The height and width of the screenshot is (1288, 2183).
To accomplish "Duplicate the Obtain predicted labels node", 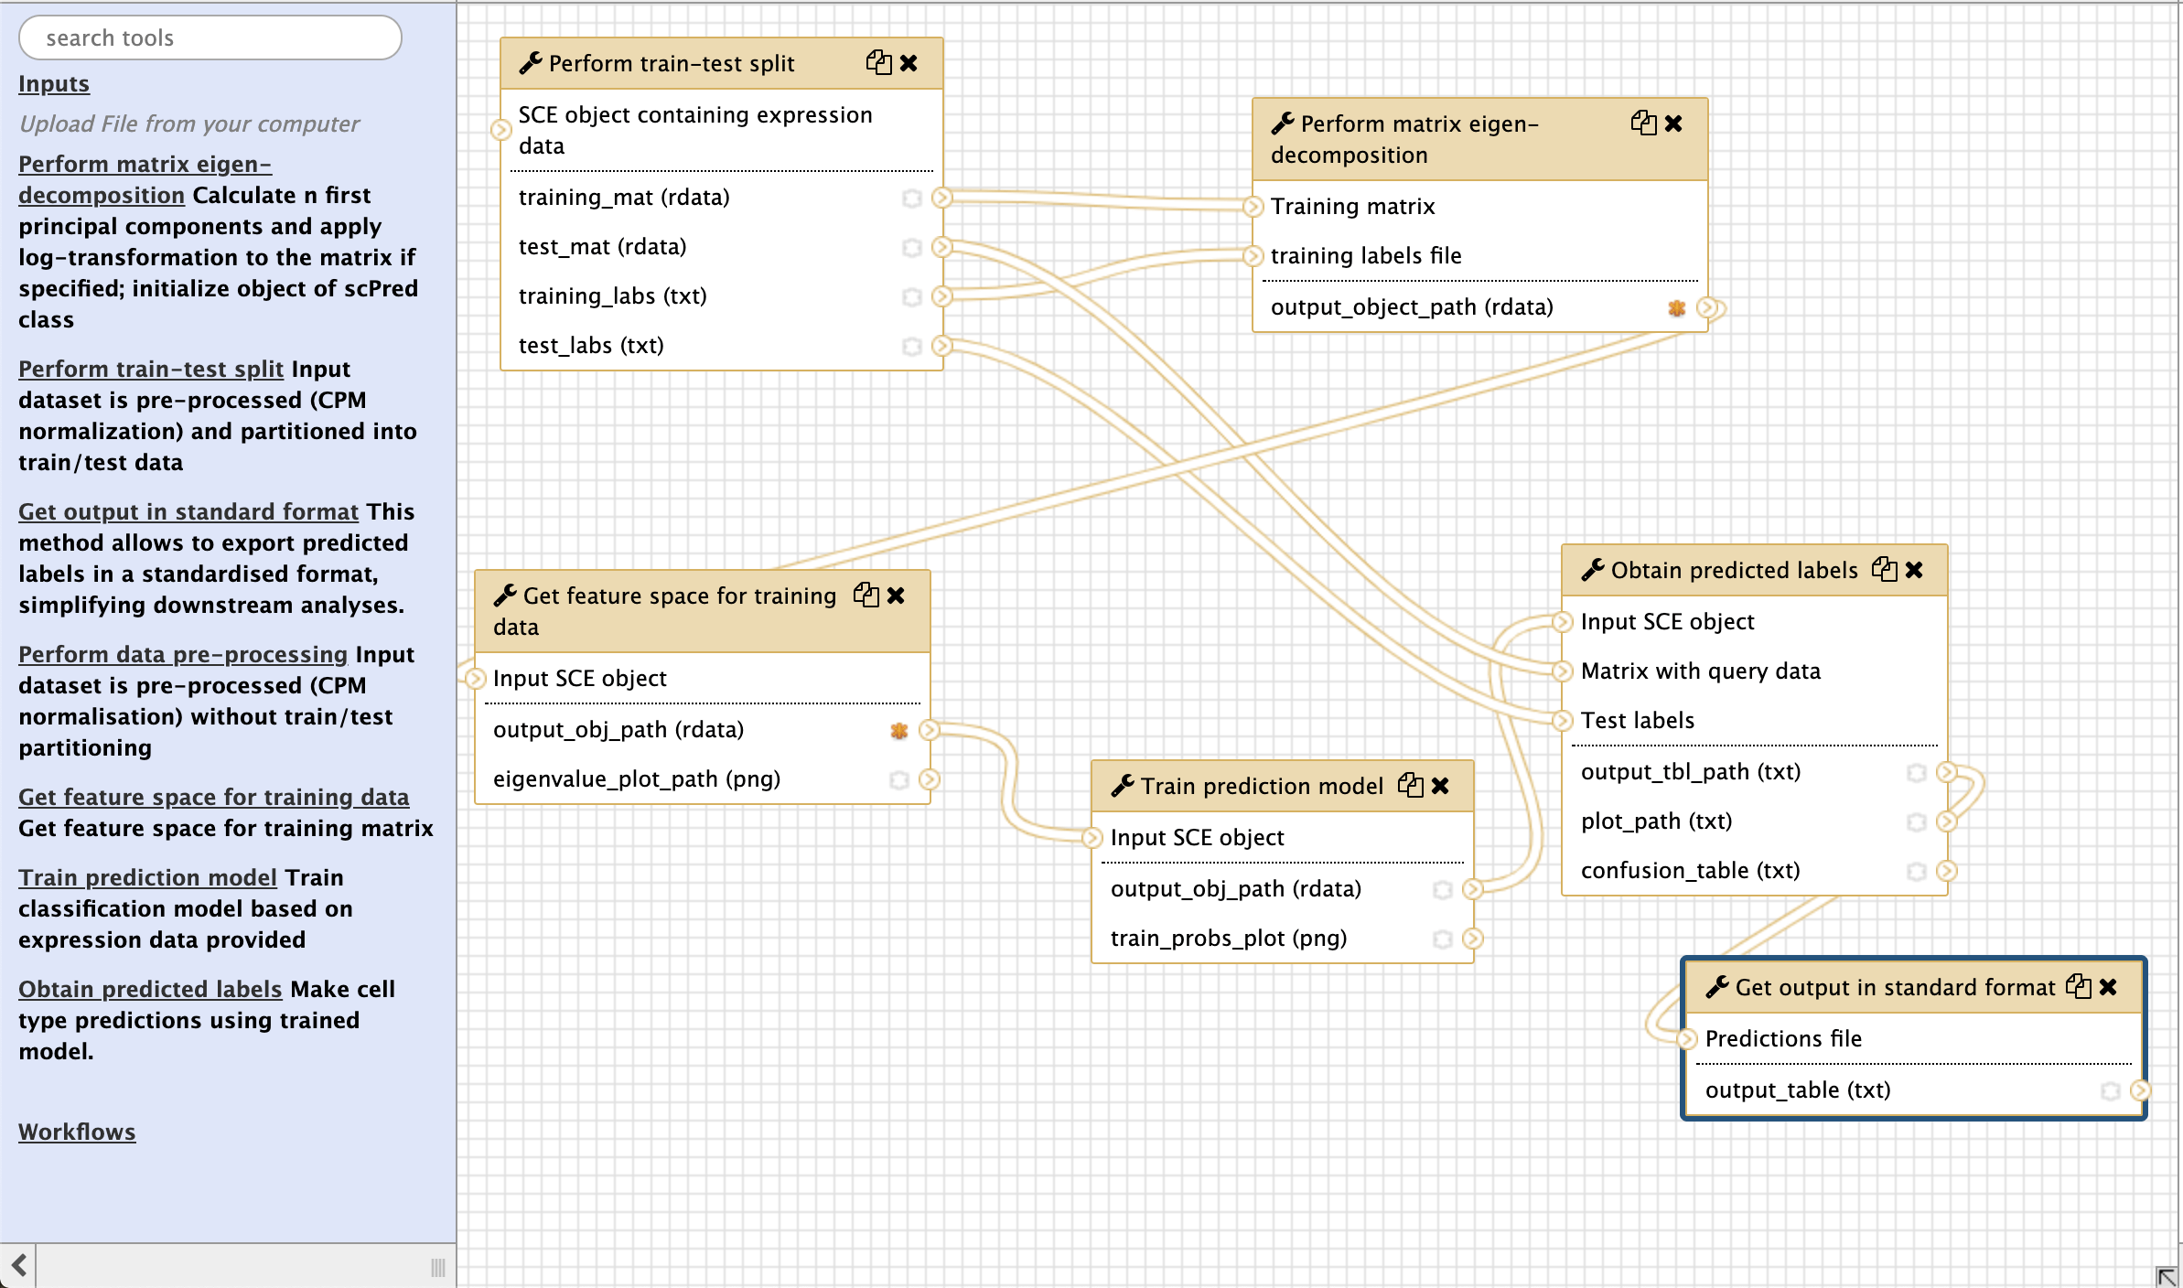I will point(1884,570).
